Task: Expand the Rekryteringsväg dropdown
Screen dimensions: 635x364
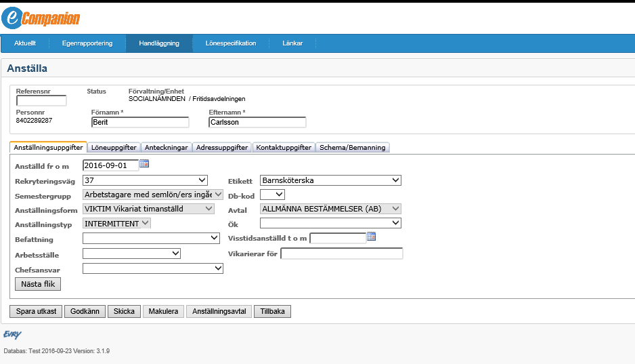Action: pyautogui.click(x=145, y=180)
